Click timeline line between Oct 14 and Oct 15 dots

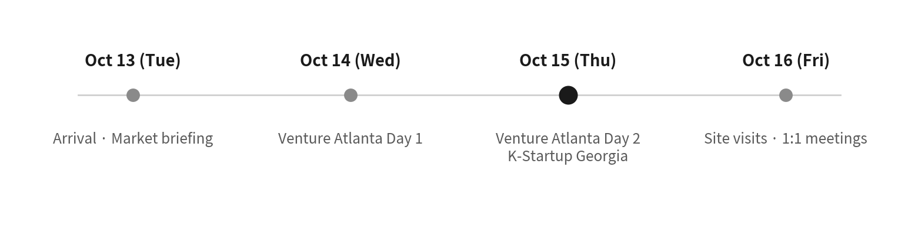click(x=458, y=95)
